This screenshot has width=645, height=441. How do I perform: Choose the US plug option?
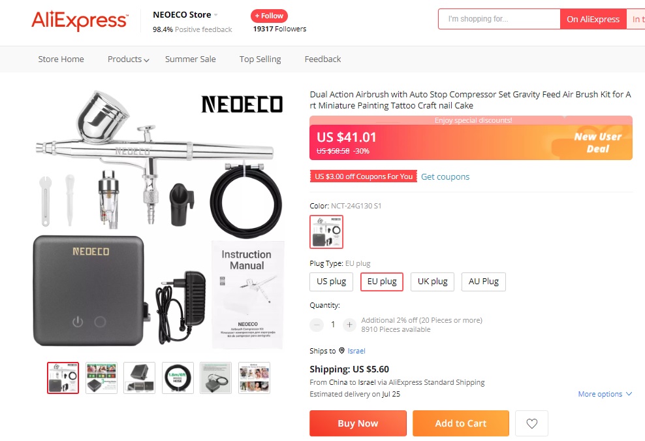click(x=331, y=282)
